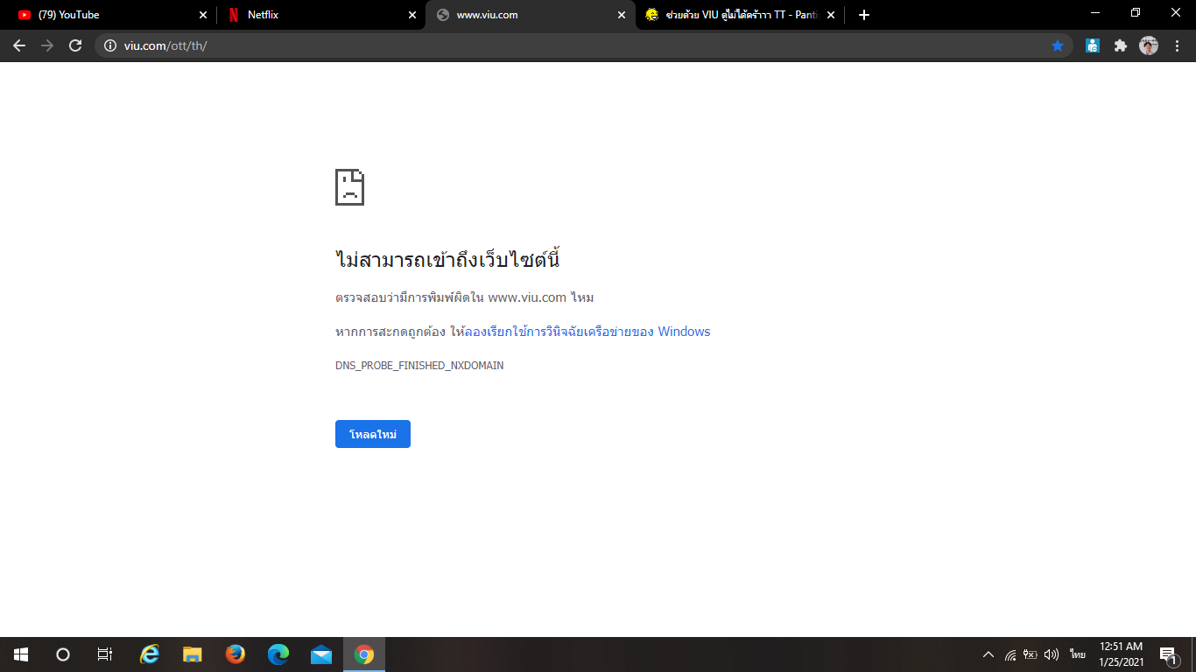The image size is (1196, 672).
Task: Show hidden system tray icons
Action: 988,654
